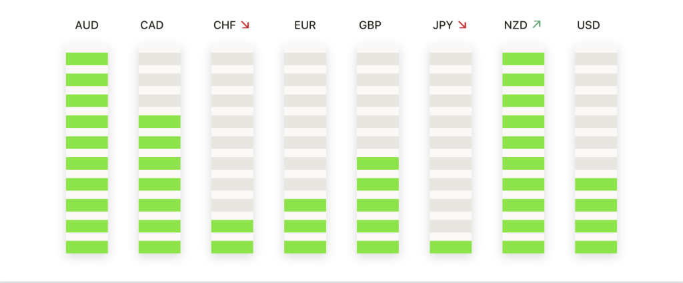Click the red down arrow beside JPY
Image resolution: width=683 pixels, height=283 pixels.
462,25
